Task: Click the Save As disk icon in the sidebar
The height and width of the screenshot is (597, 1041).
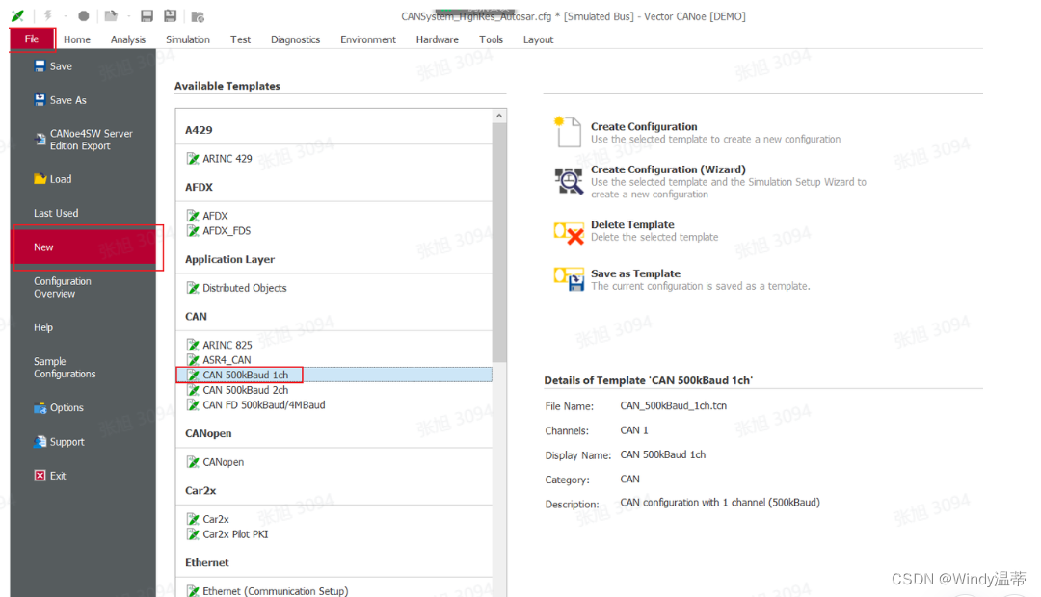Action: [40, 99]
